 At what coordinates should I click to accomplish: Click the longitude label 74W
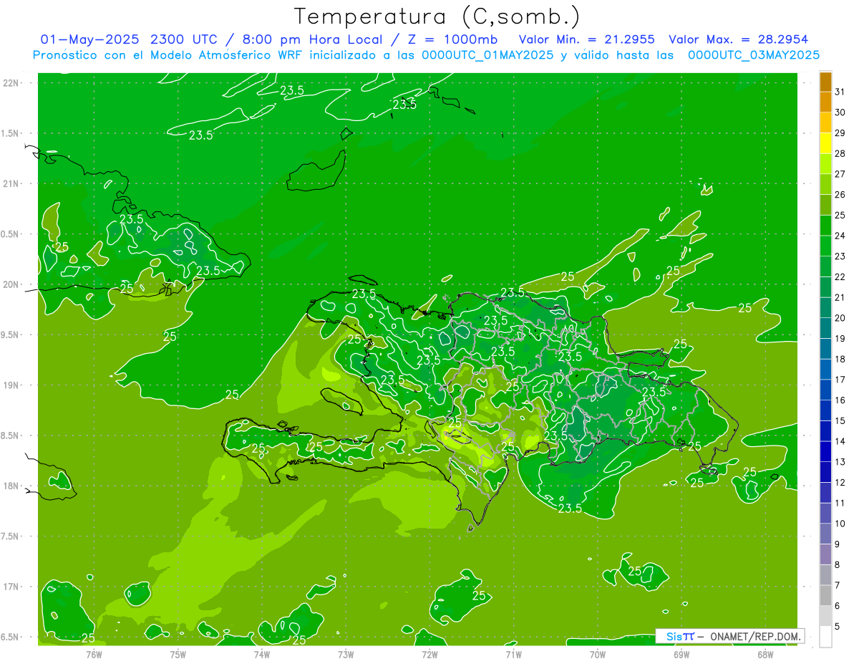[261, 655]
